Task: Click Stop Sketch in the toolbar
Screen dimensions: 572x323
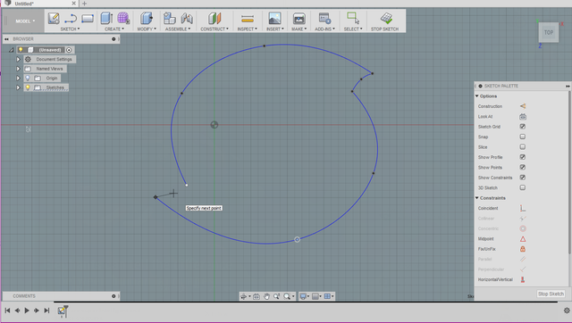Action: 385,21
